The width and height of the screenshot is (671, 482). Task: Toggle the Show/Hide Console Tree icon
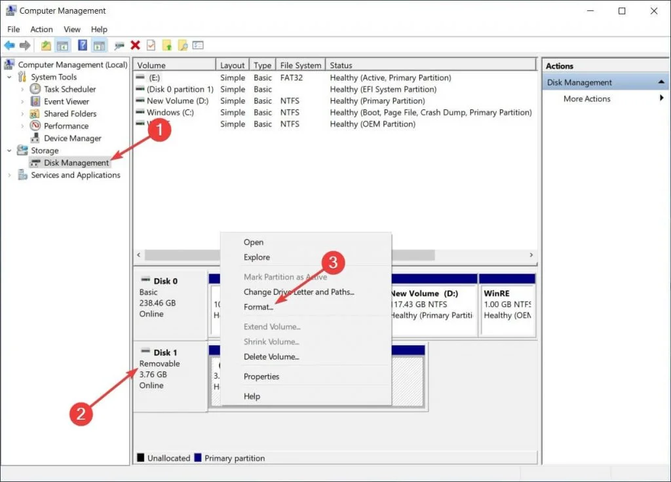(x=62, y=45)
